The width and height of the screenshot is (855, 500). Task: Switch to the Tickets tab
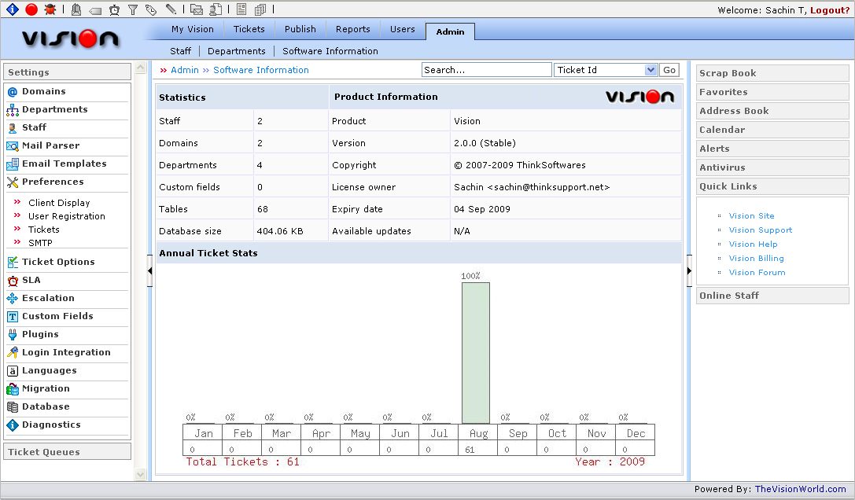tap(249, 29)
